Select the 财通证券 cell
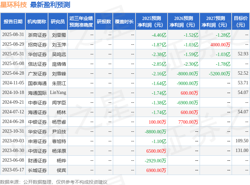 point(37,161)
